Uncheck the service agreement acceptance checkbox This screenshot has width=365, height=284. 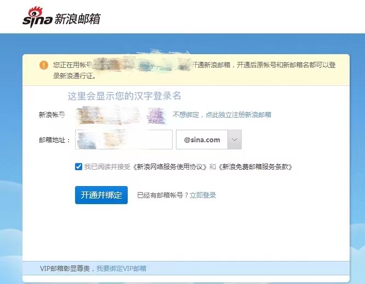click(x=79, y=167)
